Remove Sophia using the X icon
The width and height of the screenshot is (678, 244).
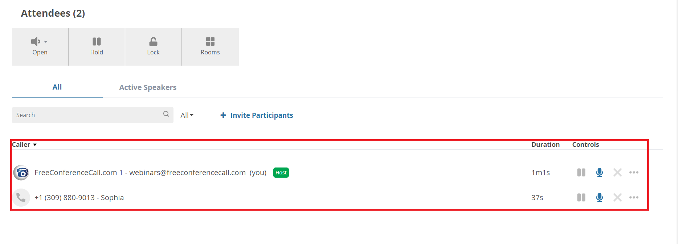617,198
